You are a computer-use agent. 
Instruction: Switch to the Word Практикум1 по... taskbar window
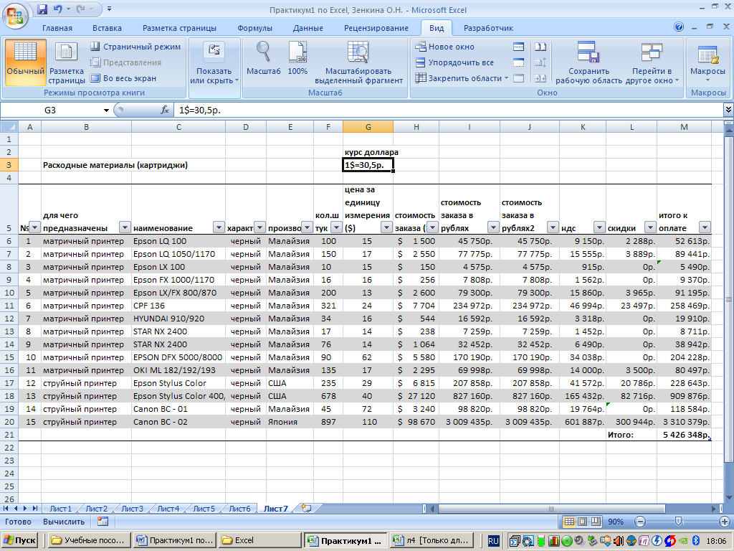(175, 540)
